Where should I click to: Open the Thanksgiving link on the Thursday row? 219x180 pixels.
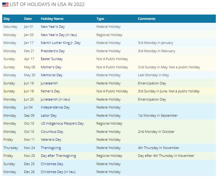(51, 148)
